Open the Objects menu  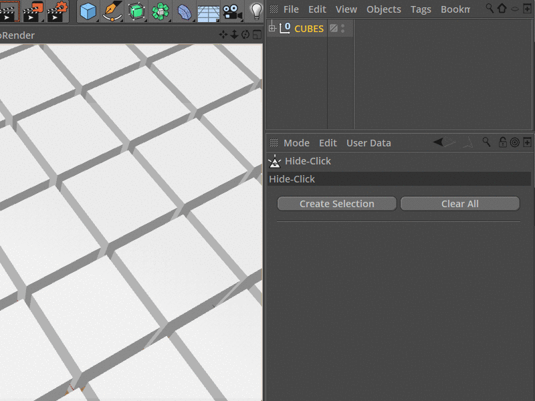pos(384,9)
